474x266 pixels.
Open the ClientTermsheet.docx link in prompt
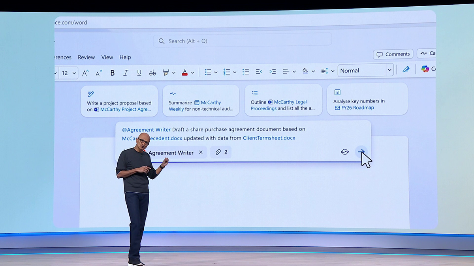coord(269,138)
